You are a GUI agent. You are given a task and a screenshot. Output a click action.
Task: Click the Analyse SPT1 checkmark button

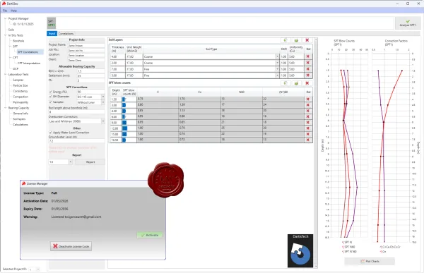(408, 23)
